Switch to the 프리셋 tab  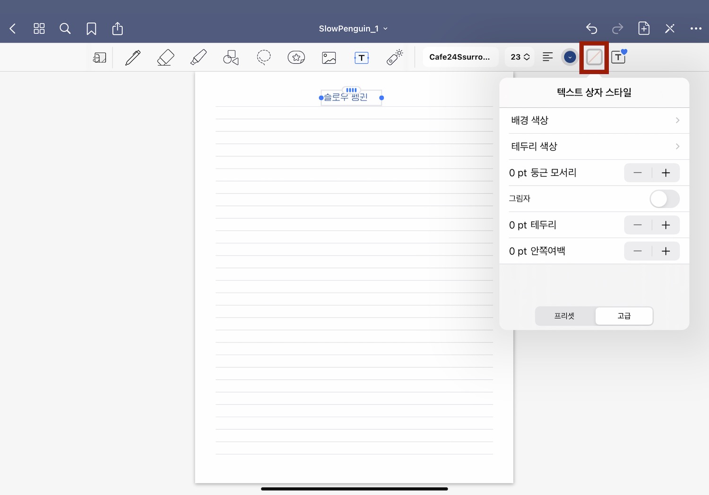[565, 316]
